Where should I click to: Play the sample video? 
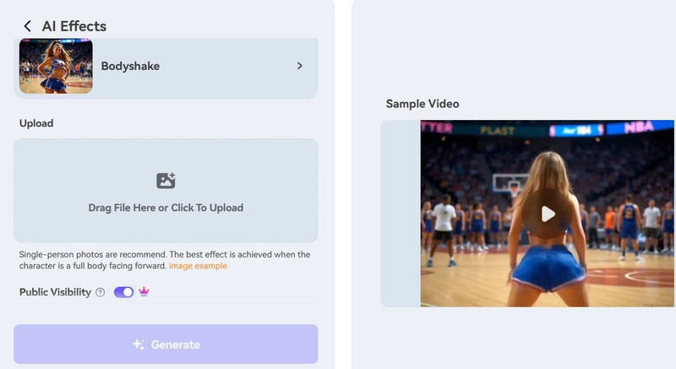(548, 214)
